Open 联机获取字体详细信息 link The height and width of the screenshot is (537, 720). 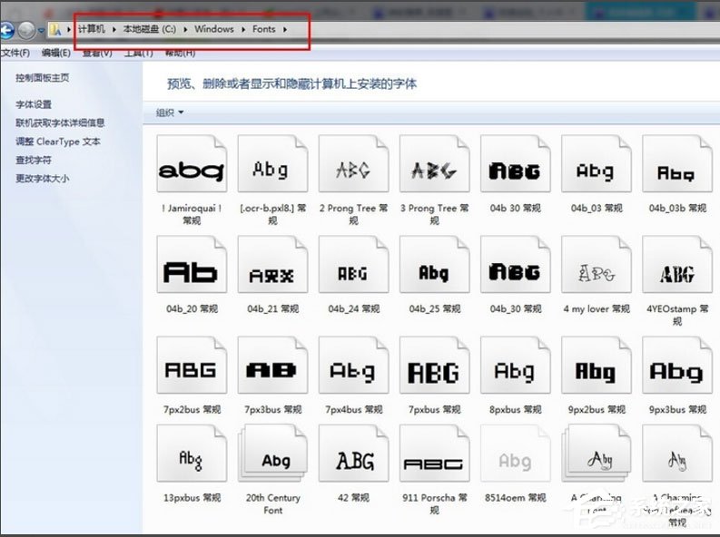pyautogui.click(x=60, y=122)
